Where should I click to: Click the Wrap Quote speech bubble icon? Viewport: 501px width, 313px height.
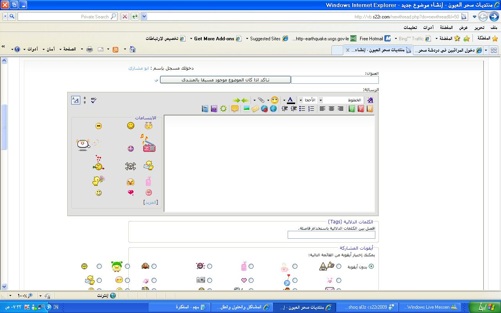(x=235, y=109)
